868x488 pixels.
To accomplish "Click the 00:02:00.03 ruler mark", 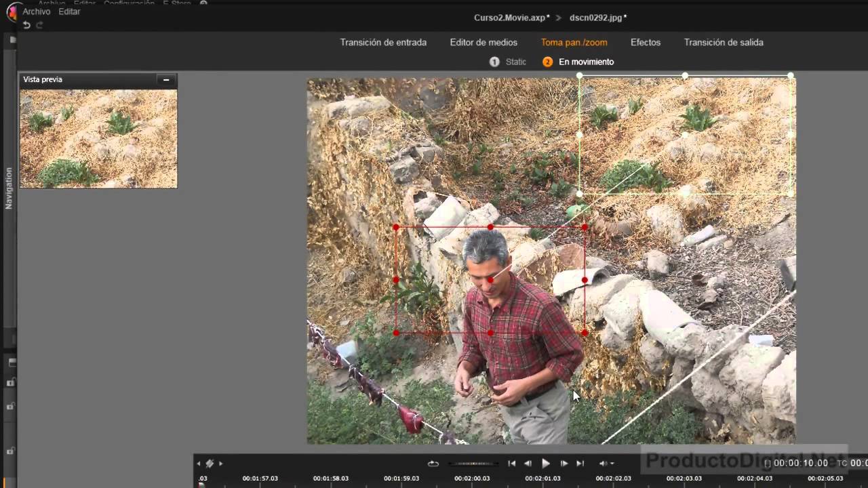I will [472, 479].
